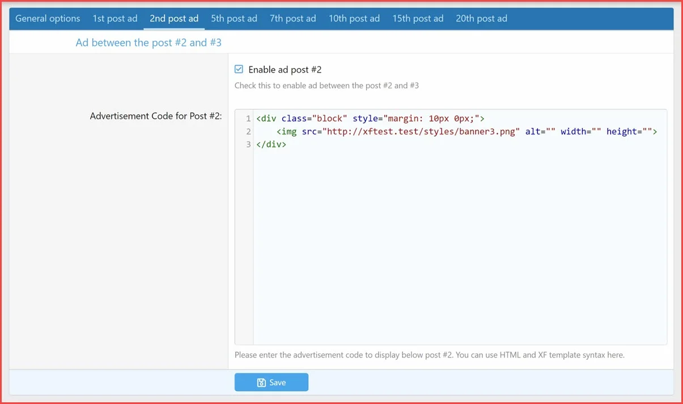The image size is (683, 404).
Task: Click line number 3 in editor gutter
Action: [248, 144]
